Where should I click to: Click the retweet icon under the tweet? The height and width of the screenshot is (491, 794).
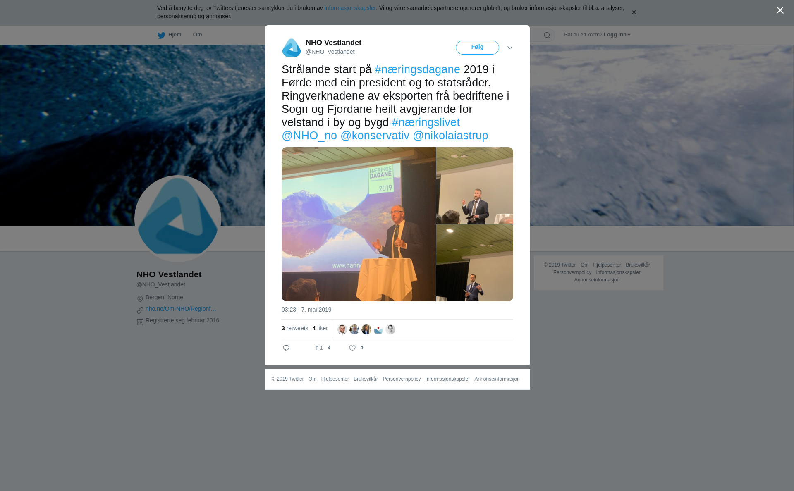click(x=319, y=348)
